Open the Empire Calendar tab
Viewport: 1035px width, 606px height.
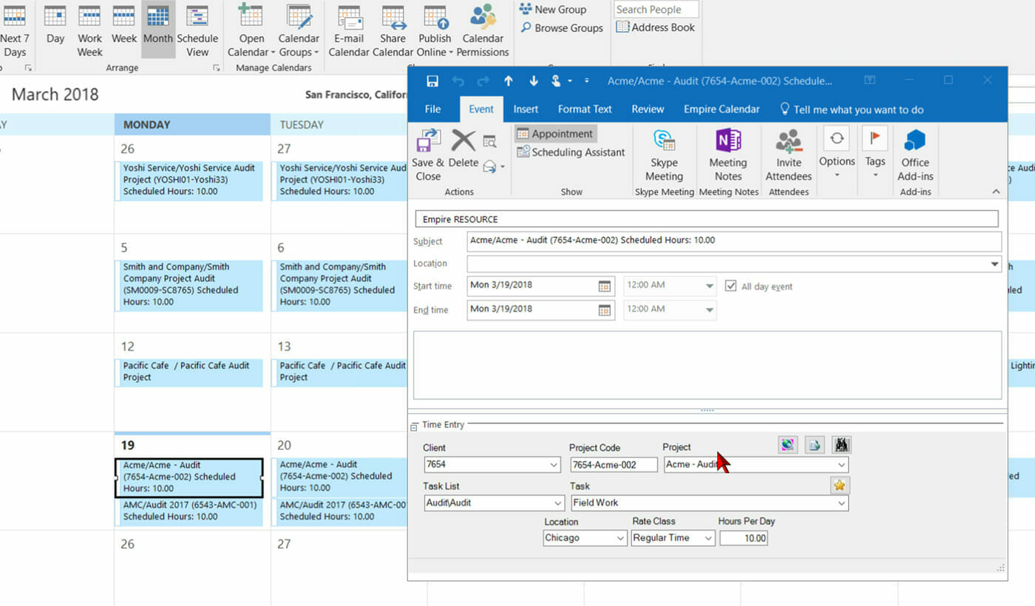click(721, 109)
